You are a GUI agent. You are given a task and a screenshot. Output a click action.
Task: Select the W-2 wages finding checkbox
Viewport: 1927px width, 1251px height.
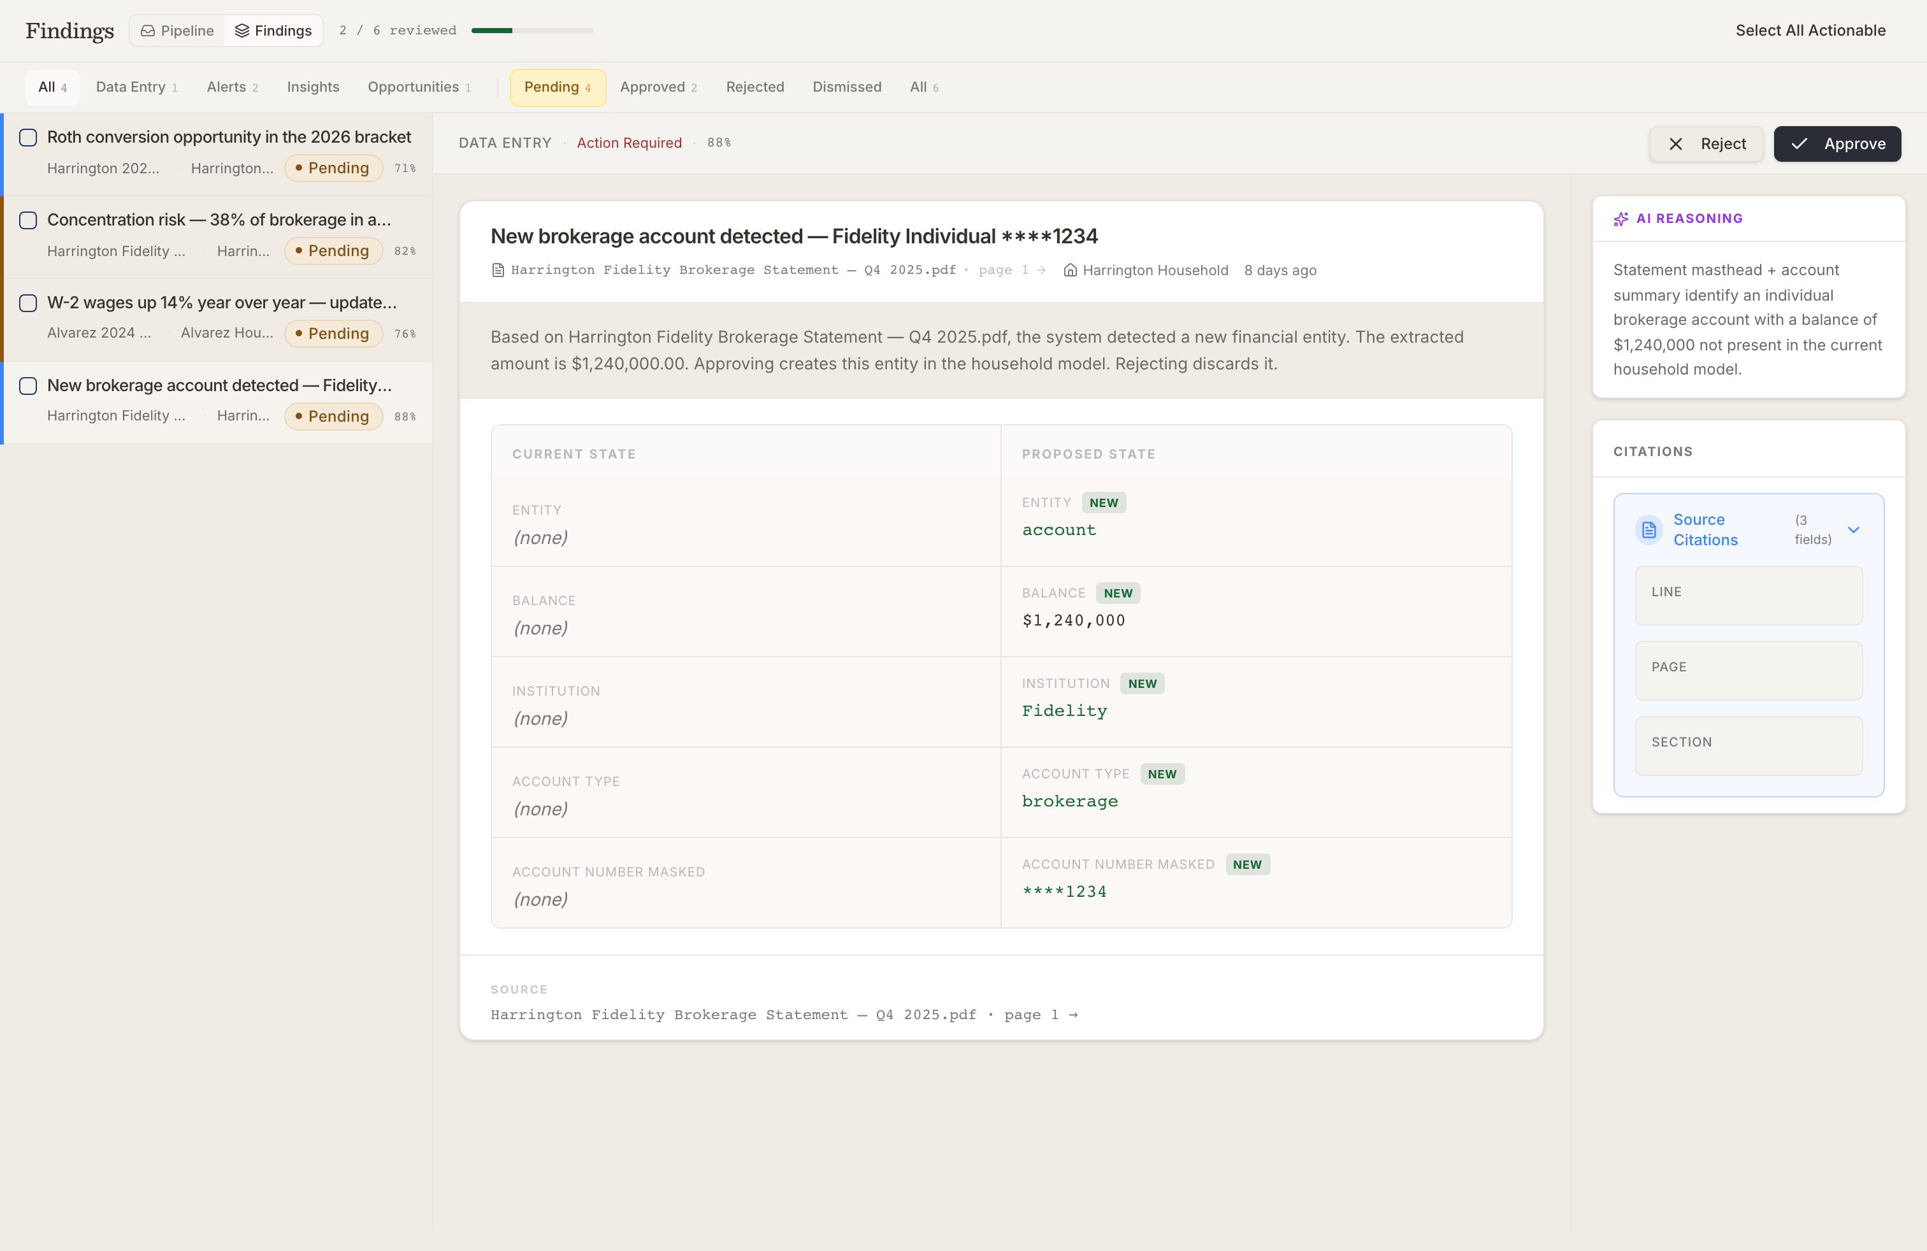[28, 303]
